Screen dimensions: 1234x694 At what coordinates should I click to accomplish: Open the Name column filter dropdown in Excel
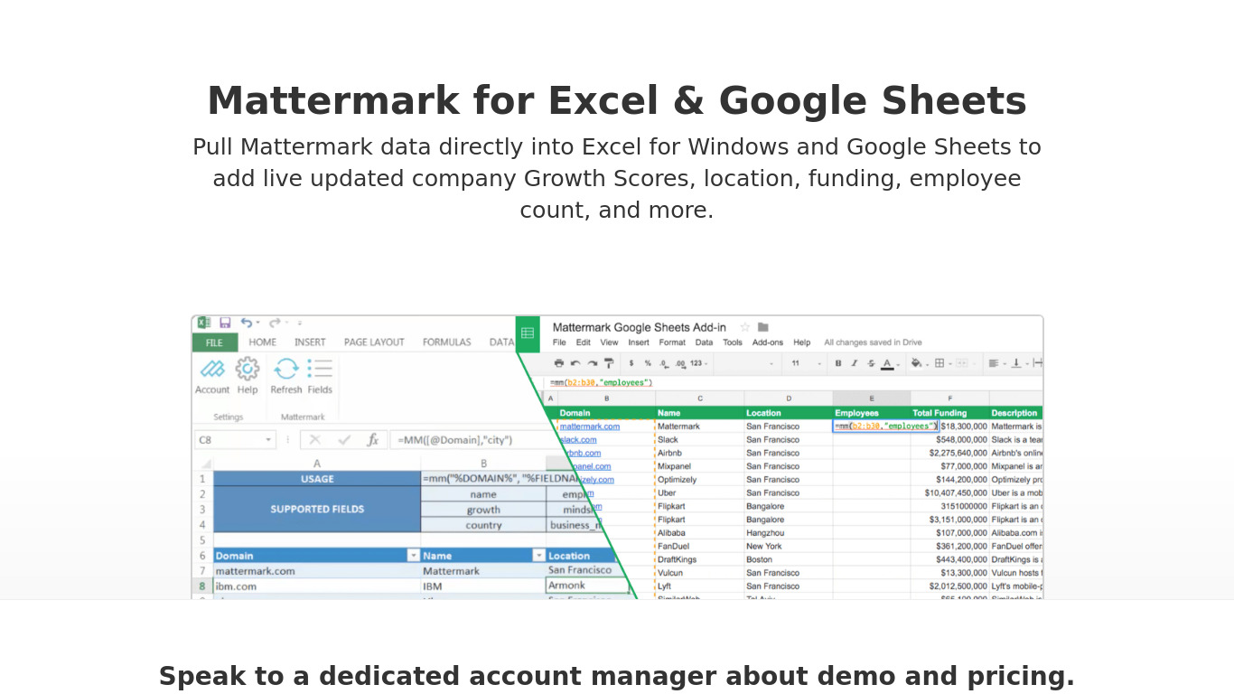coord(538,556)
